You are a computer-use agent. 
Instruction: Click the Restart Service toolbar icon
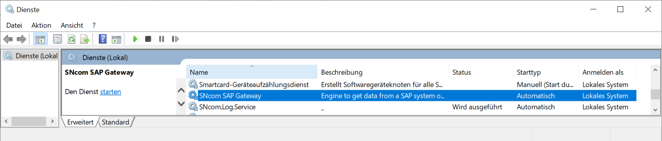pos(175,39)
